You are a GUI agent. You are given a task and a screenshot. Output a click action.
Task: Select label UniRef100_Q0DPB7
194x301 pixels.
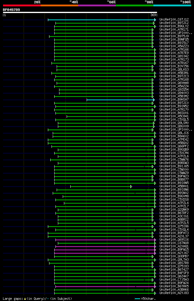pyautogui.click(x=174, y=256)
